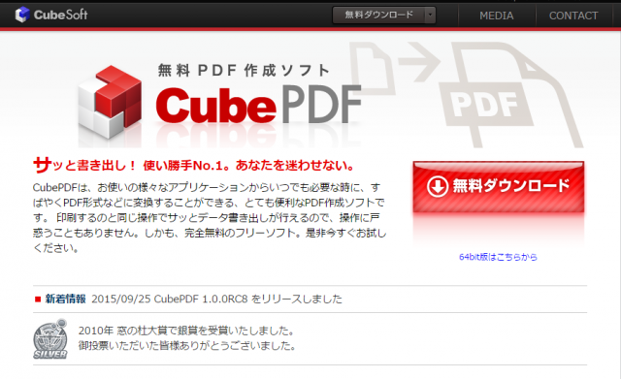
Task: Click the download arrow circle icon
Action: pyautogui.click(x=438, y=186)
